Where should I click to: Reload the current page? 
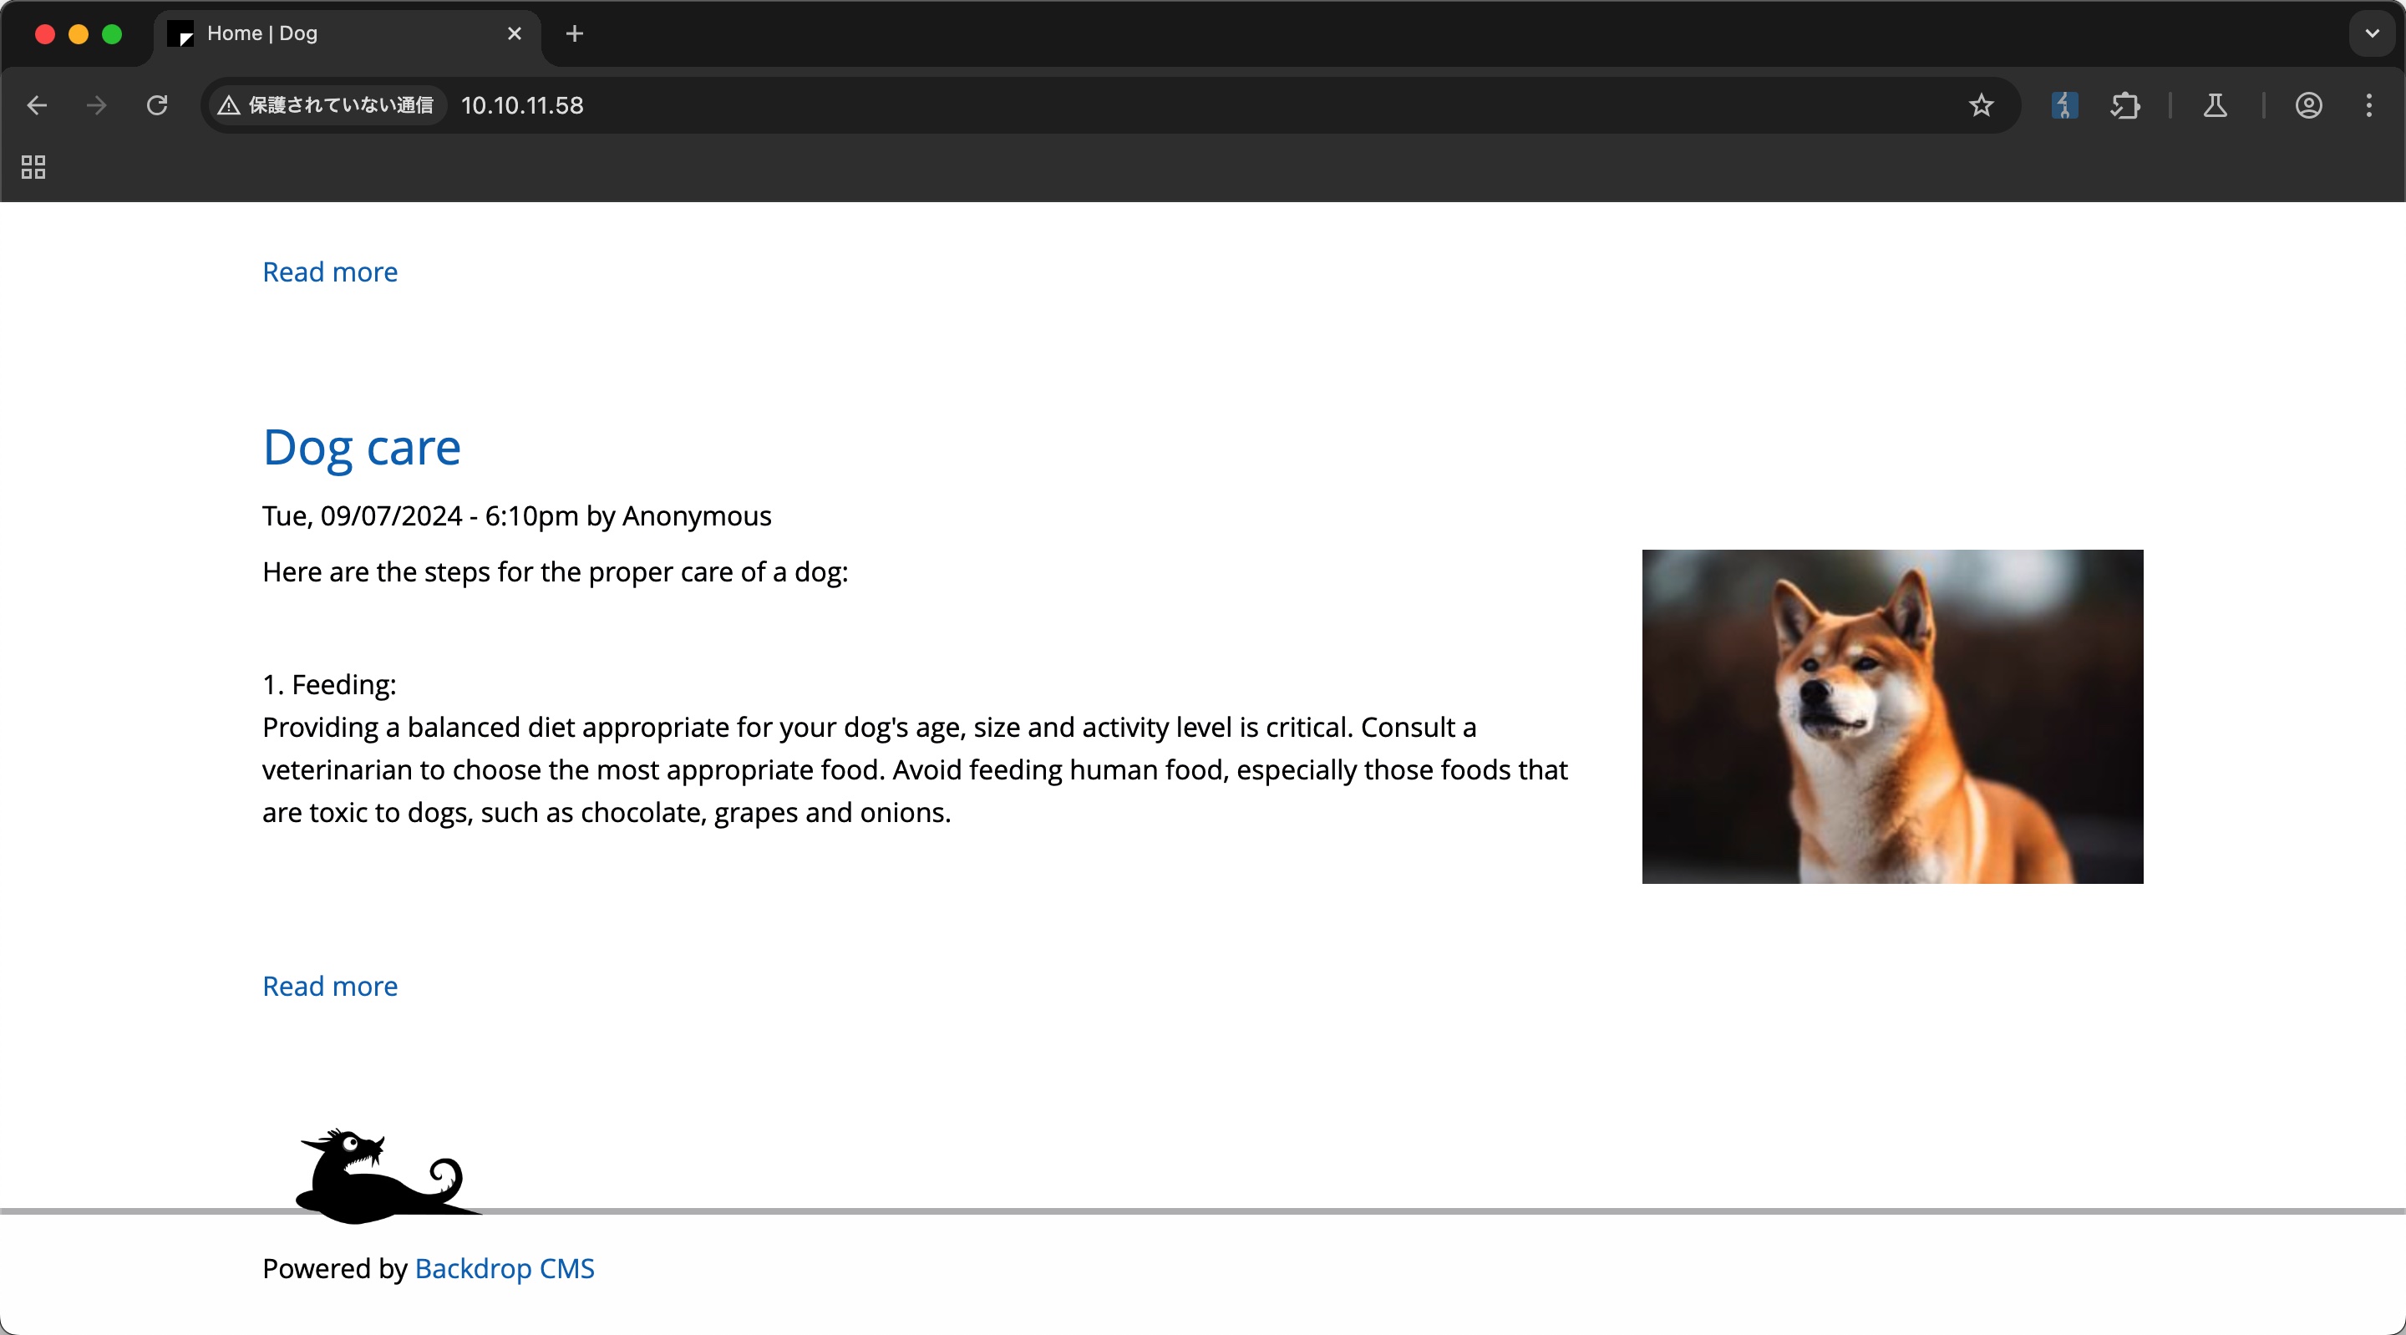tap(157, 105)
